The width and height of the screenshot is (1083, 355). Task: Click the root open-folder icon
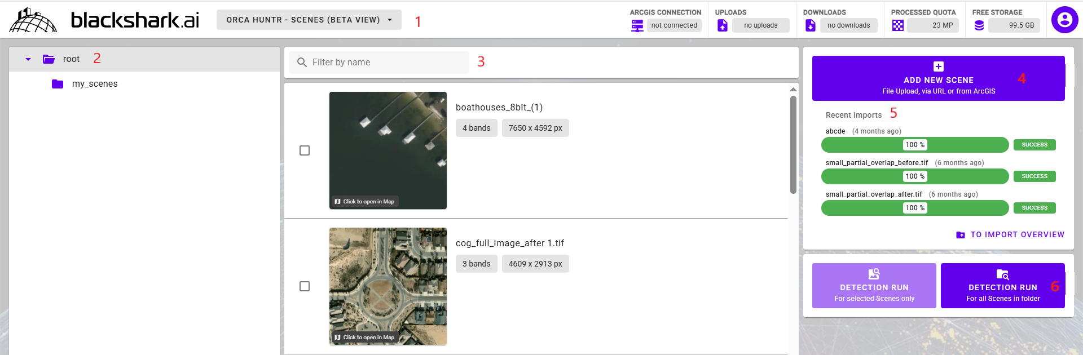click(x=49, y=59)
